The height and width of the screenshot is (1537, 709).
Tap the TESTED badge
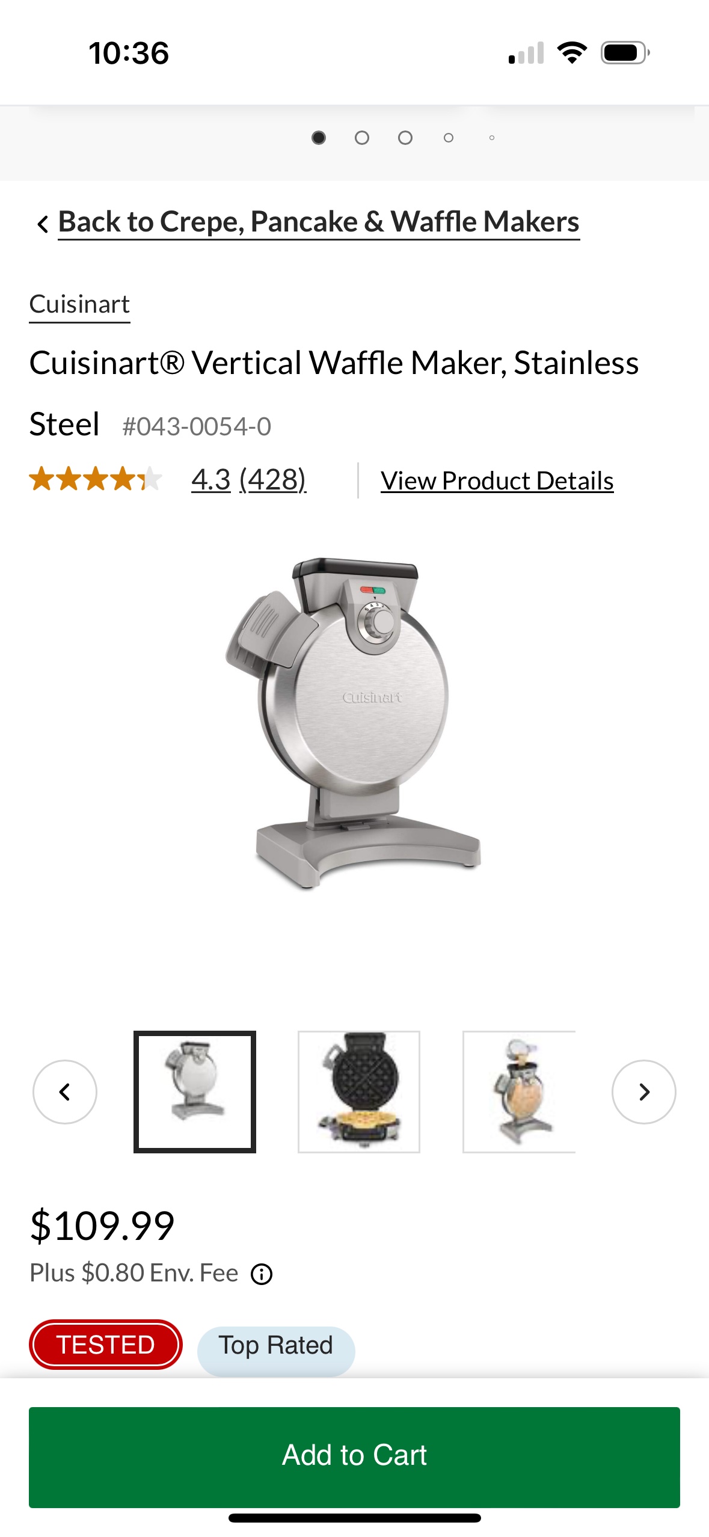[106, 1344]
